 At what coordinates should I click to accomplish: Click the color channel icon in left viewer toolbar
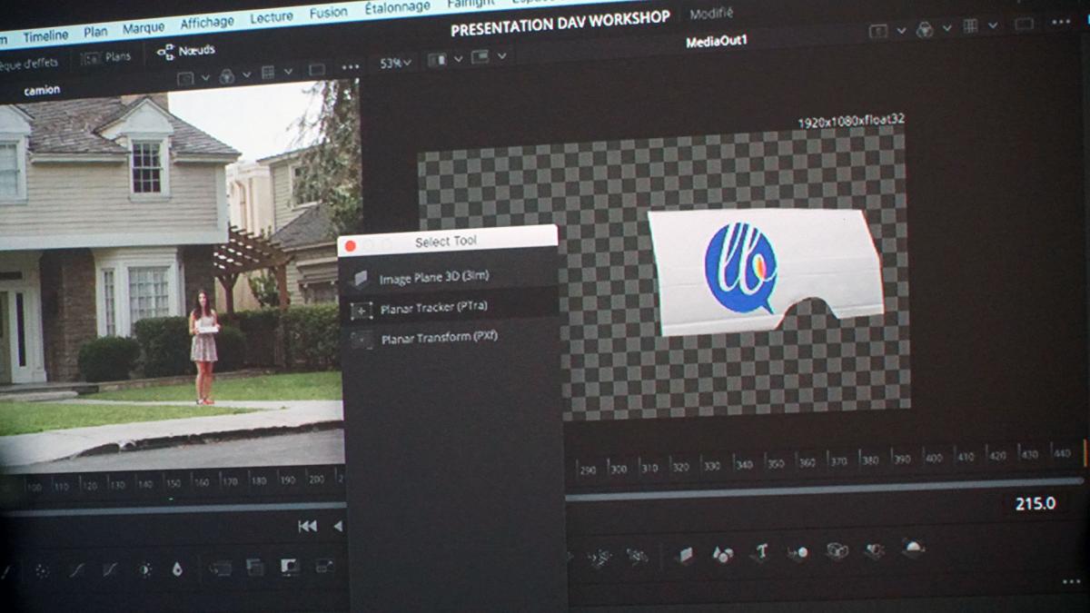pos(226,75)
